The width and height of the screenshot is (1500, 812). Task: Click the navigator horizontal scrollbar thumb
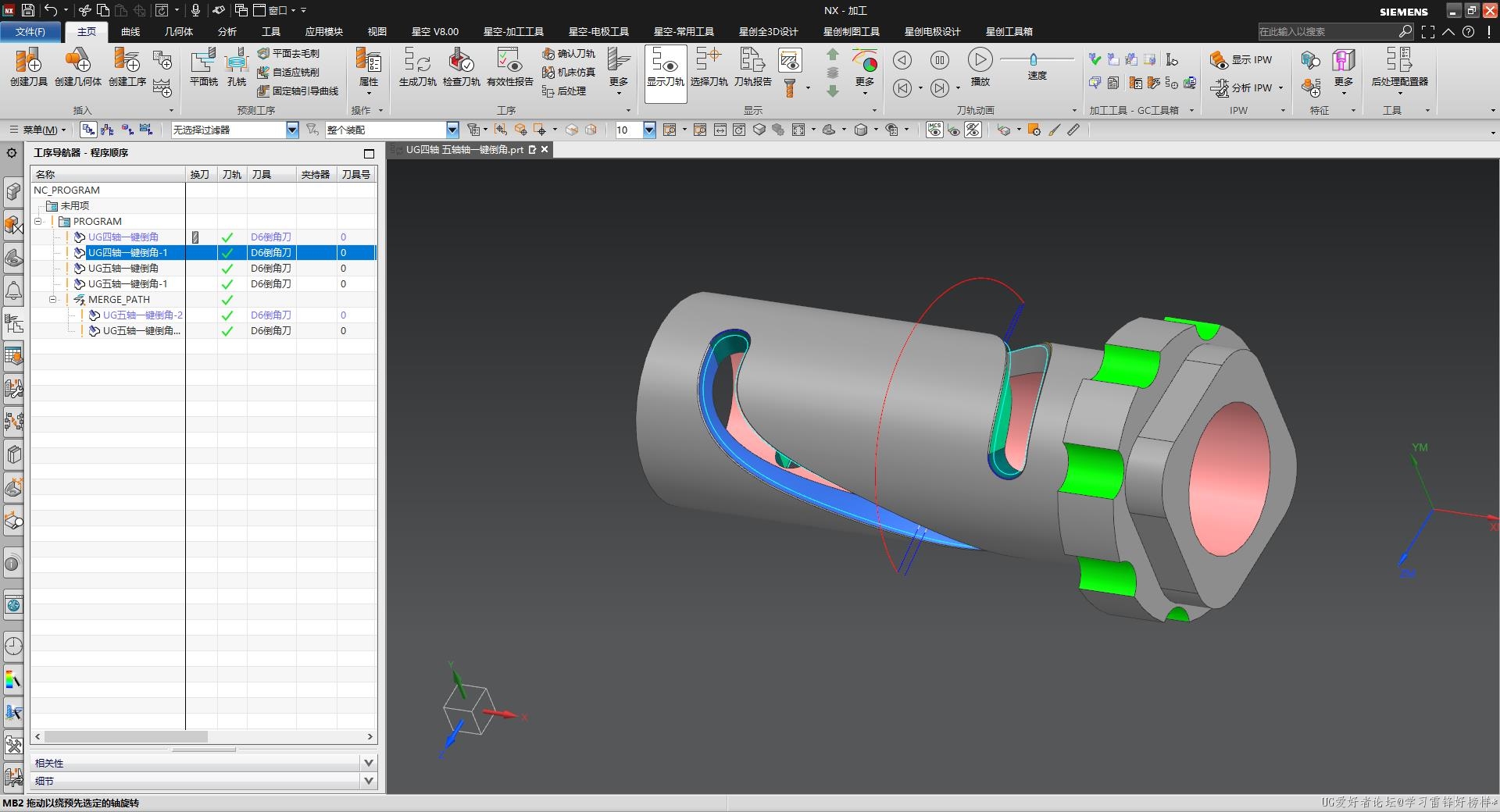pyautogui.click(x=126, y=736)
